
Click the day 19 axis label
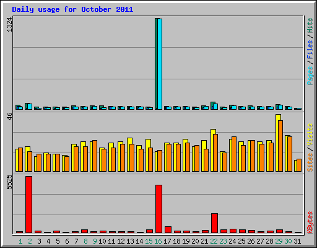coord(186,241)
